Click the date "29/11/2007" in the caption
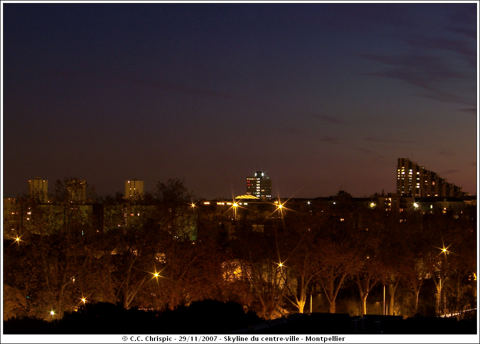This screenshot has height=344, width=480. pos(198,339)
